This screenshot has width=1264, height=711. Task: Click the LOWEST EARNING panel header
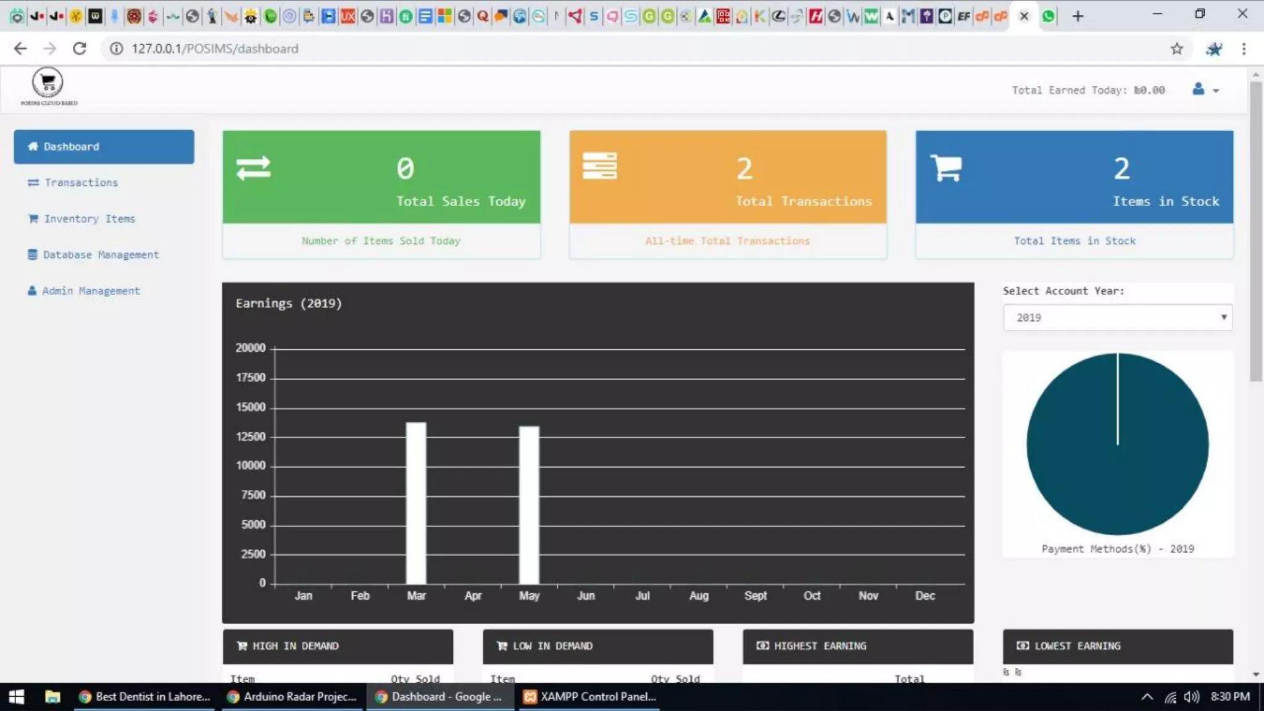click(x=1118, y=646)
